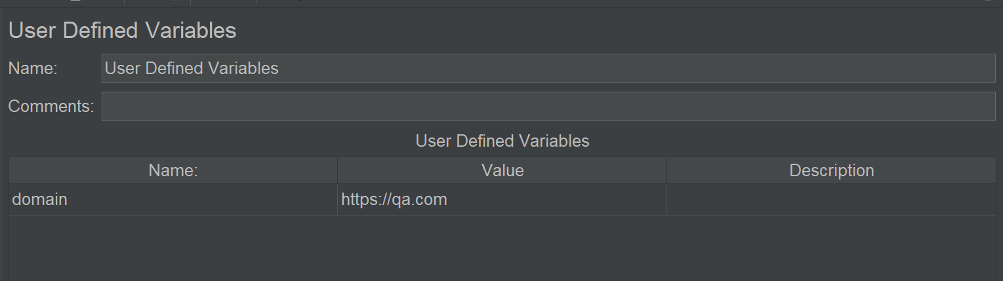Click empty table space below the https://qa.com cell
1003x281 pixels.
[x=502, y=248]
